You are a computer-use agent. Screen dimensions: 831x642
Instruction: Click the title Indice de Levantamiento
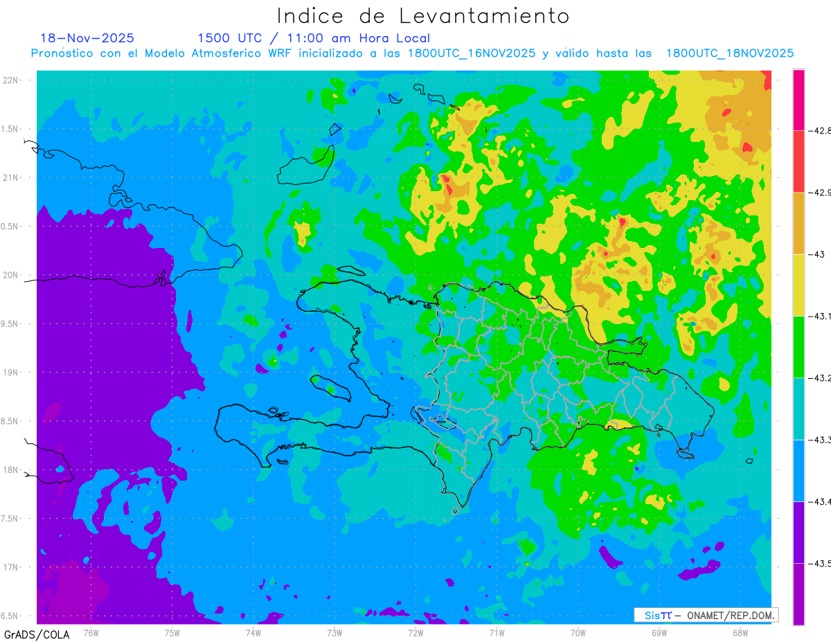(x=423, y=16)
